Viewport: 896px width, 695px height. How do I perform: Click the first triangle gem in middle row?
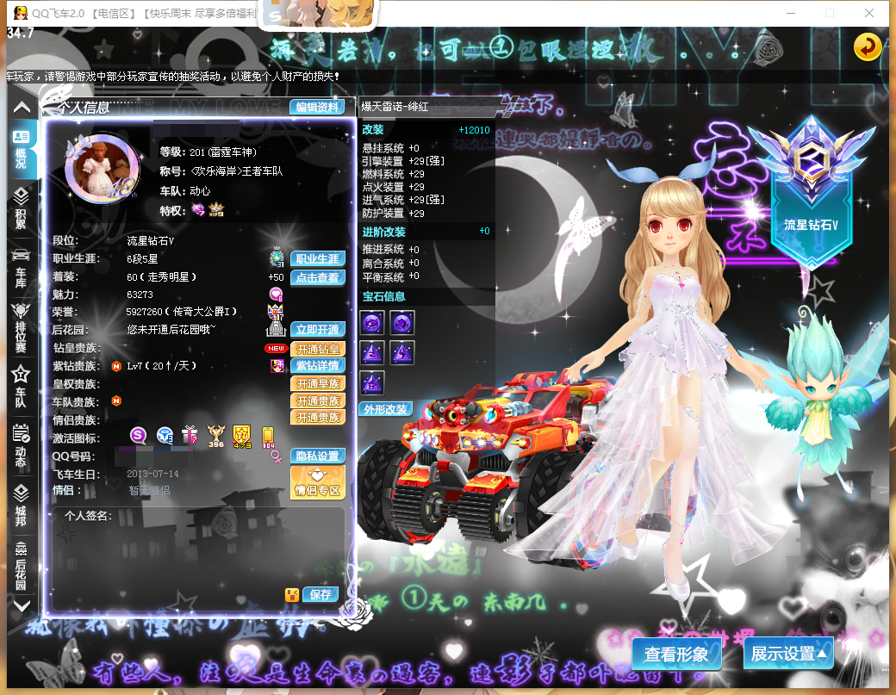click(x=372, y=353)
